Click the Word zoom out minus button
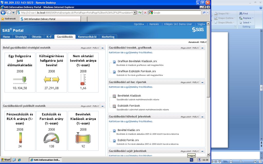Viewport: 263px width, 164px height. click(x=231, y=161)
